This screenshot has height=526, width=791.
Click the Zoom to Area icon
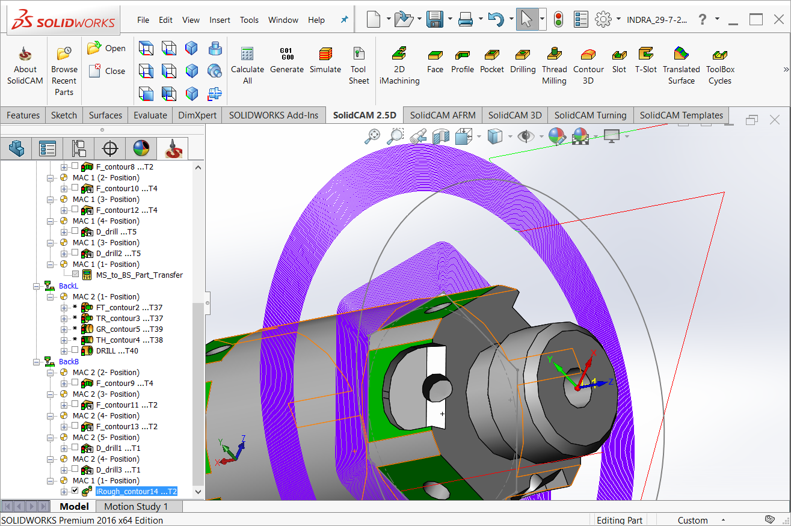pos(395,136)
